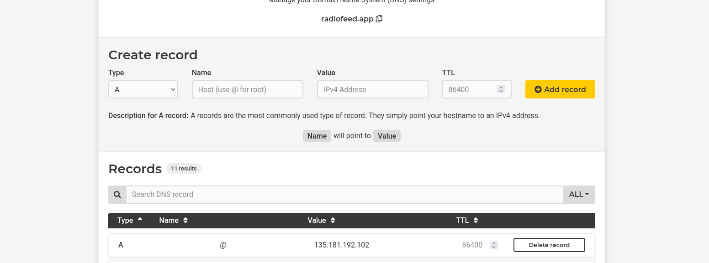This screenshot has height=263, width=709.
Task: Adjust the TTL stepper on the A record row
Action: [x=493, y=245]
